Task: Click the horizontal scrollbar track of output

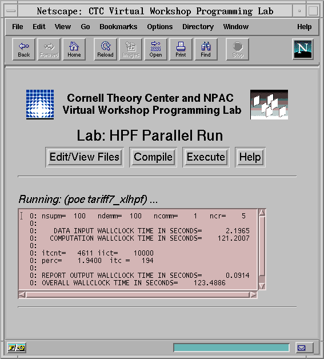Action: (x=138, y=294)
